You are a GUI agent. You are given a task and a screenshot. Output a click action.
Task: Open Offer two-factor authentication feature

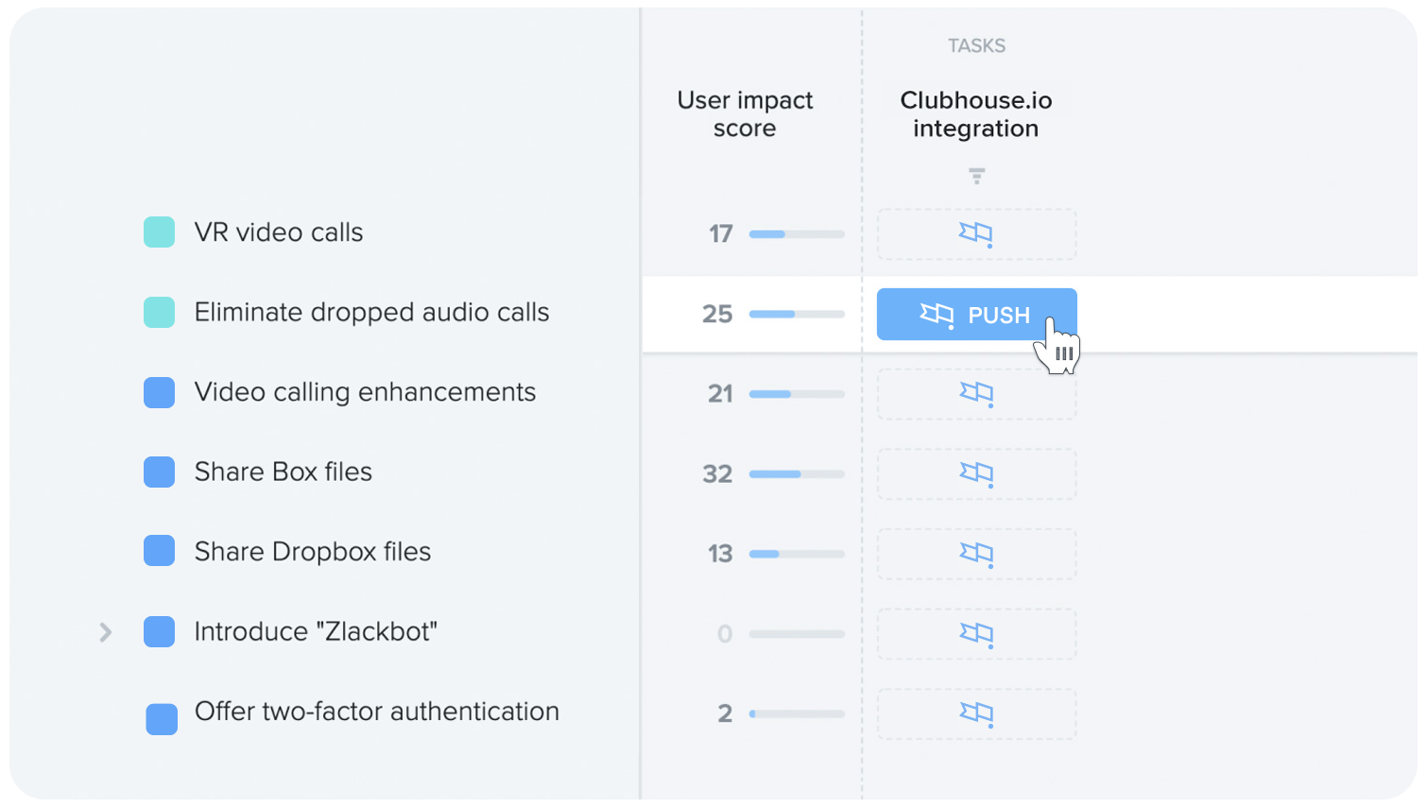coord(377,712)
